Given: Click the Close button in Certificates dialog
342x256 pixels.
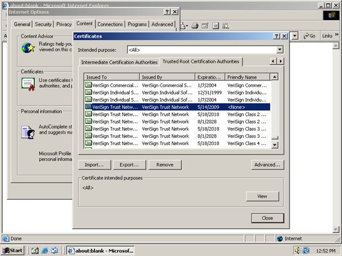Looking at the screenshot, I should coord(267,218).
